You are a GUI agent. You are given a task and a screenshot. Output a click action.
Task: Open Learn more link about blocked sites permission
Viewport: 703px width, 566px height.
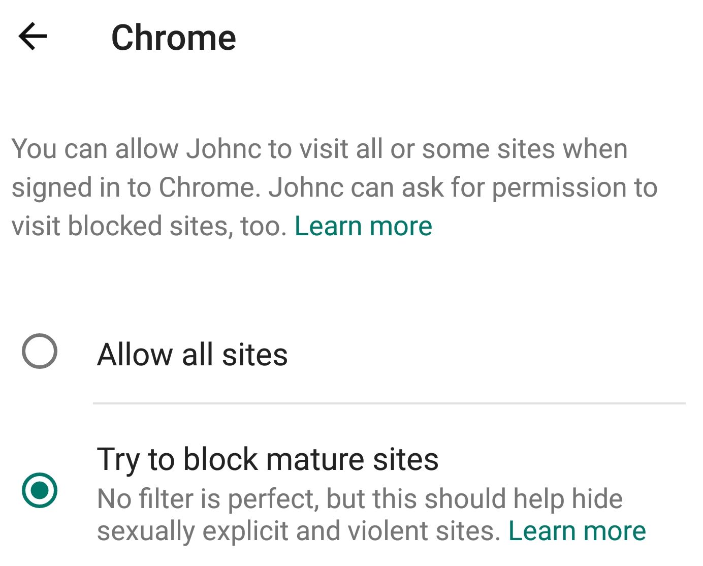coord(363,226)
